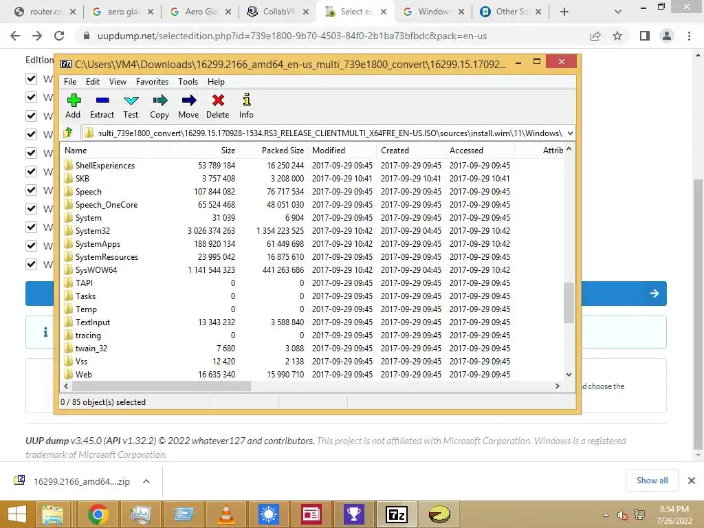The height and width of the screenshot is (528, 704).
Task: Show hidden tray icons arrow
Action: click(606, 515)
